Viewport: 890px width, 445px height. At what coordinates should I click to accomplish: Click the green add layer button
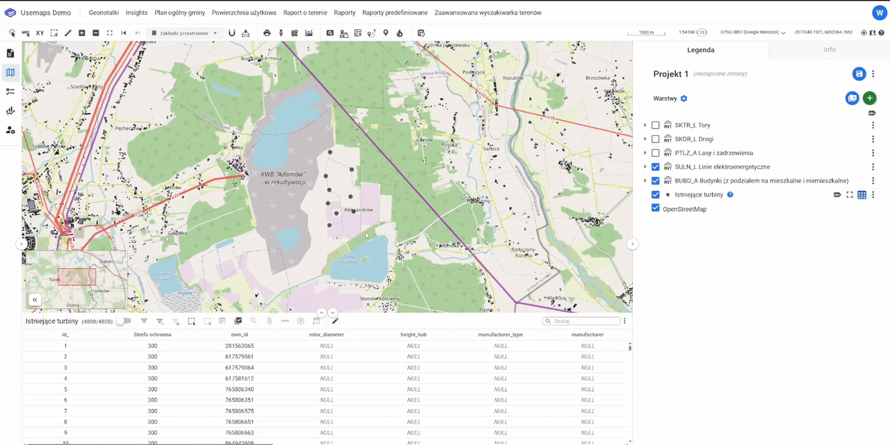pos(869,99)
